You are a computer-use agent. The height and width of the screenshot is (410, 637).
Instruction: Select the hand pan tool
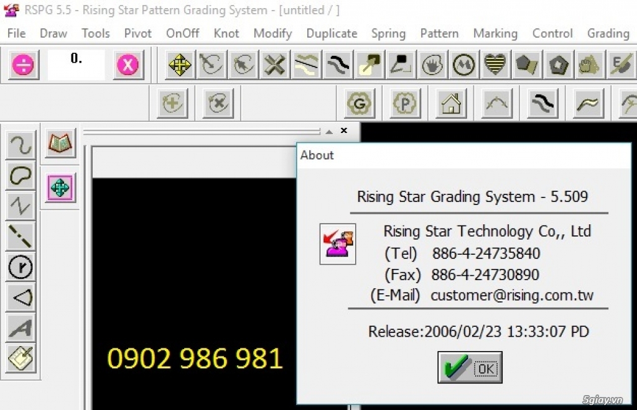[x=432, y=64]
